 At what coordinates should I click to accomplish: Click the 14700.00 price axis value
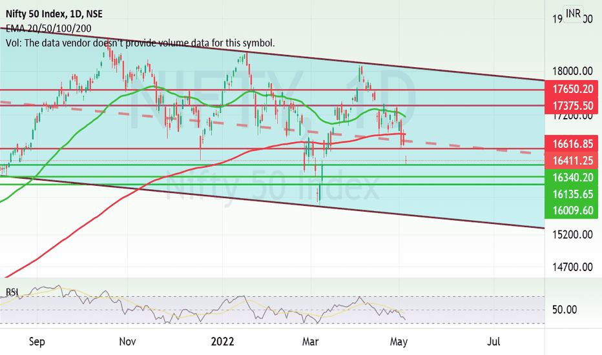point(572,267)
